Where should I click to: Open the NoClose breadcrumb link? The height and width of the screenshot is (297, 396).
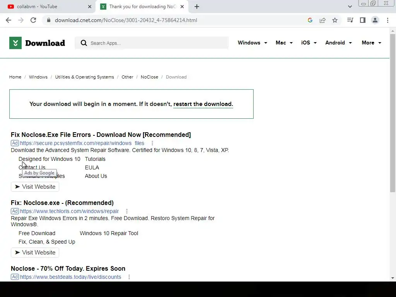[149, 77]
